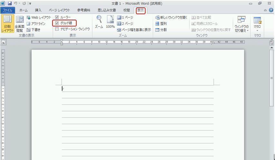Toggle the ルーラー checkbox
The width and height of the screenshot is (275, 160).
57,17
